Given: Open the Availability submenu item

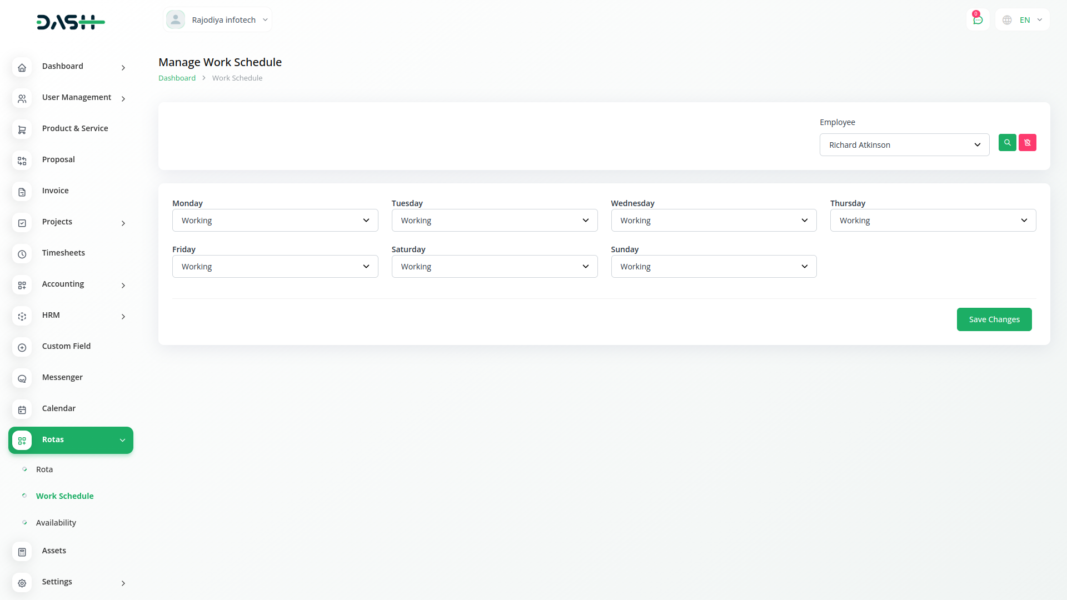Looking at the screenshot, I should click(56, 523).
